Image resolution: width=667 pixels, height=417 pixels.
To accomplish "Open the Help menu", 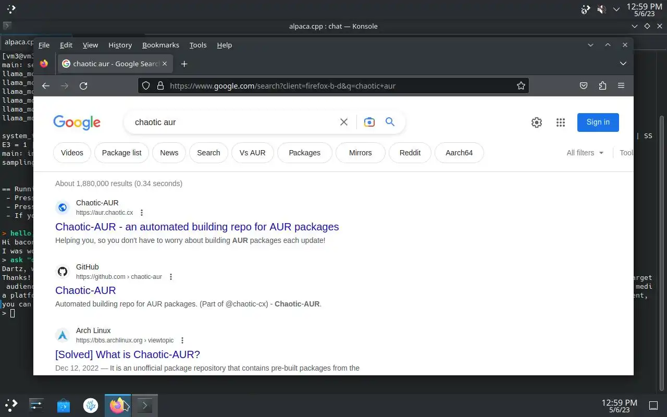I will (225, 45).
